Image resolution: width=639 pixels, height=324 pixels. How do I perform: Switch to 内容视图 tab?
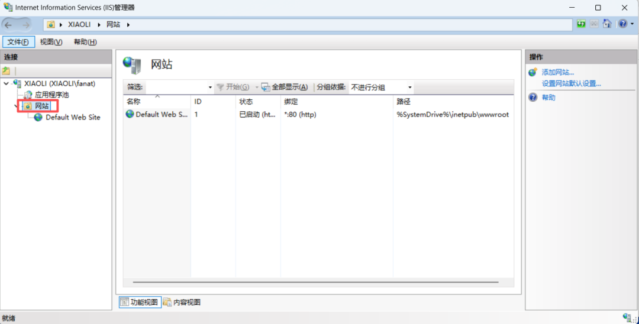pos(182,302)
